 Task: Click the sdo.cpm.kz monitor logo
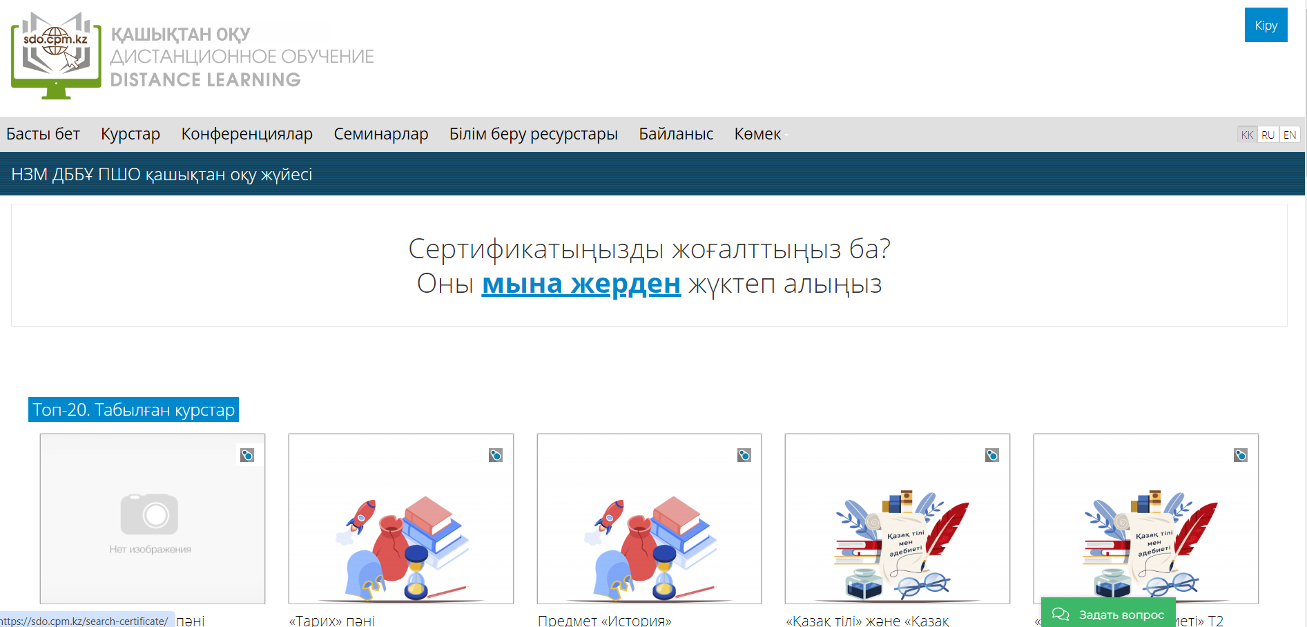coord(56,55)
